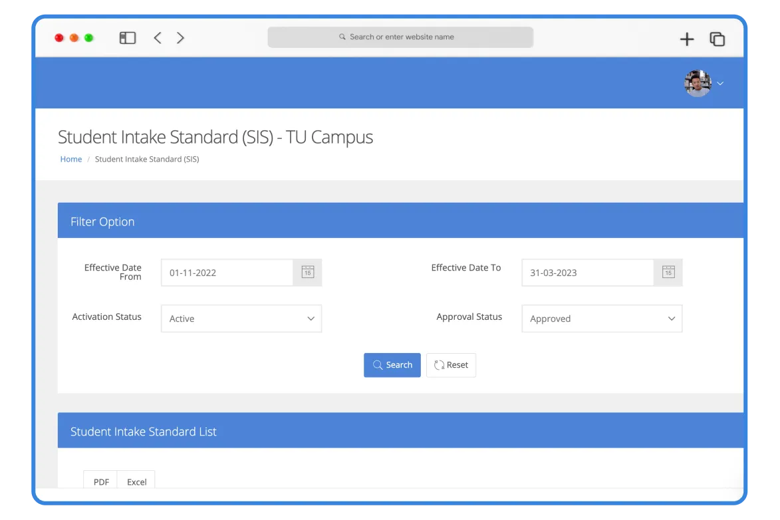Open a new tab with the plus icon
780x520 pixels.
click(686, 39)
